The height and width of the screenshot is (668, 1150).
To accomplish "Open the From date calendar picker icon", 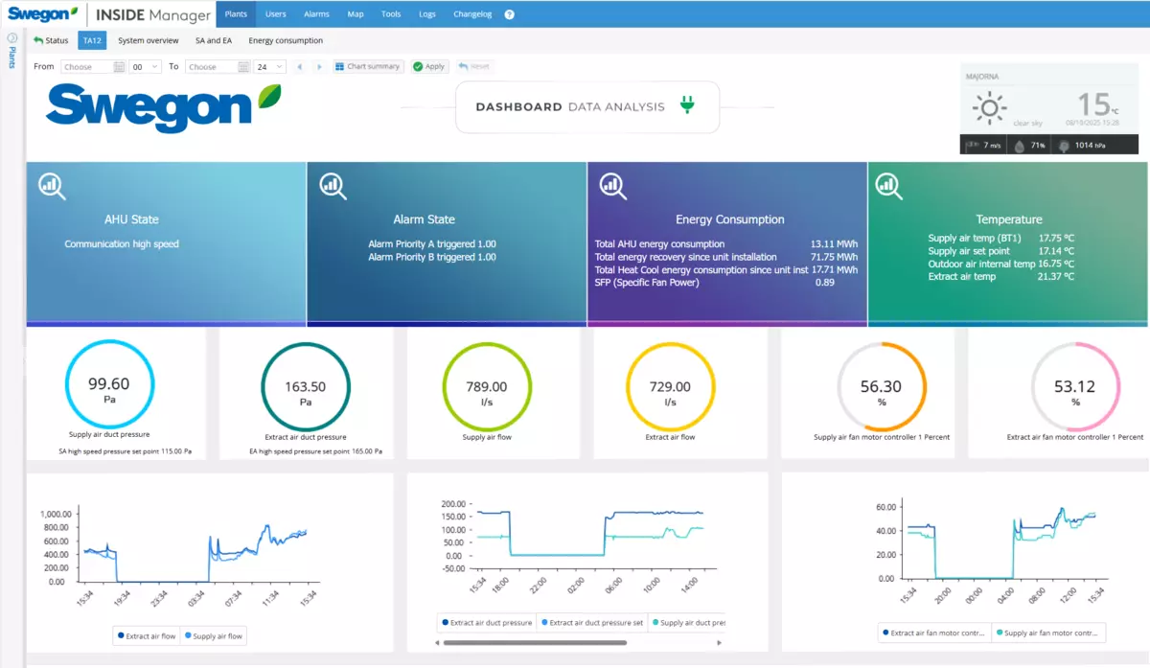I will pyautogui.click(x=119, y=67).
